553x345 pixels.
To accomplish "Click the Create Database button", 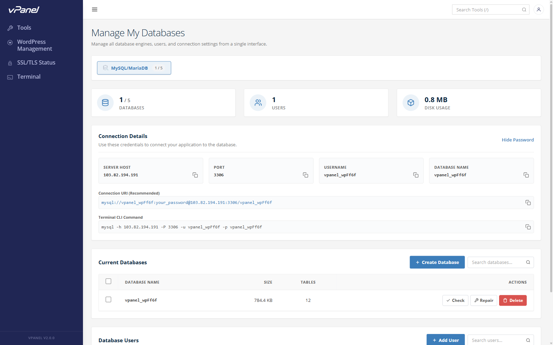I will coord(437,262).
